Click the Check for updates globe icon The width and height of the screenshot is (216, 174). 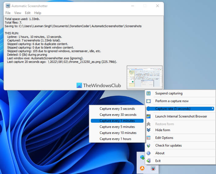click(x=148, y=146)
